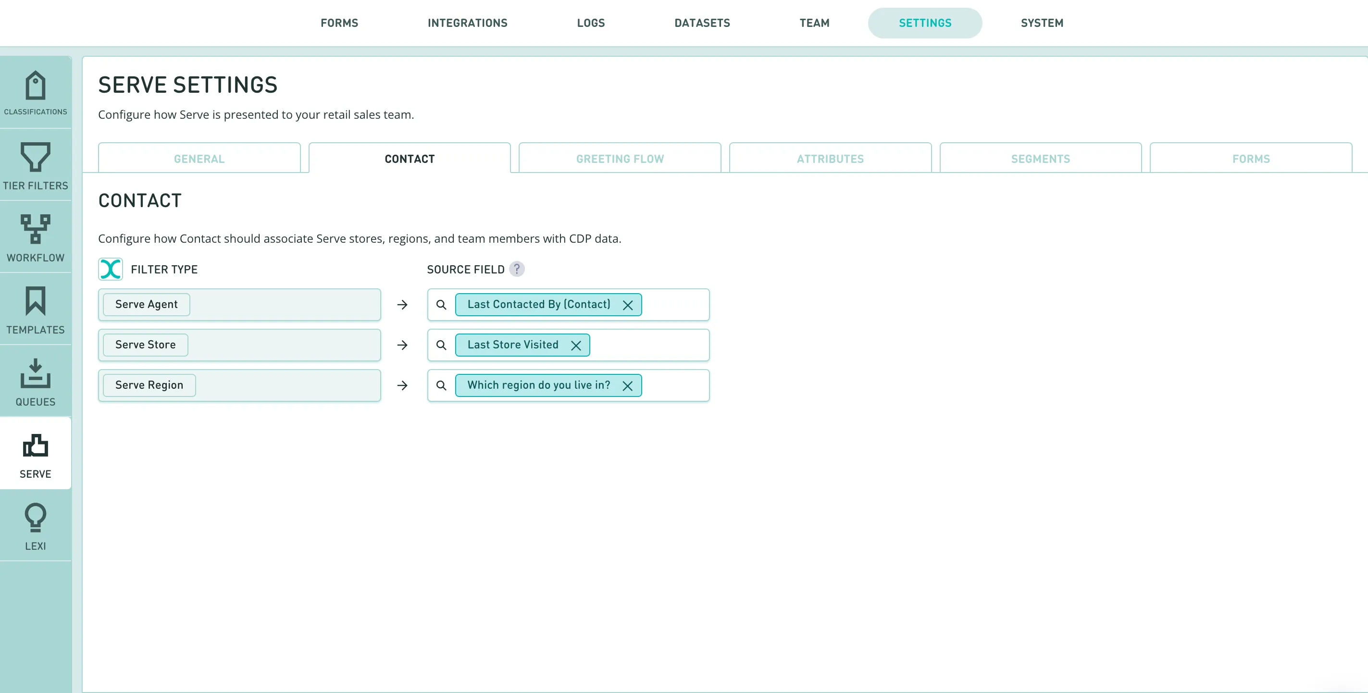This screenshot has height=693, width=1368.
Task: Switch to the Greeting Flow tab
Action: [619, 159]
